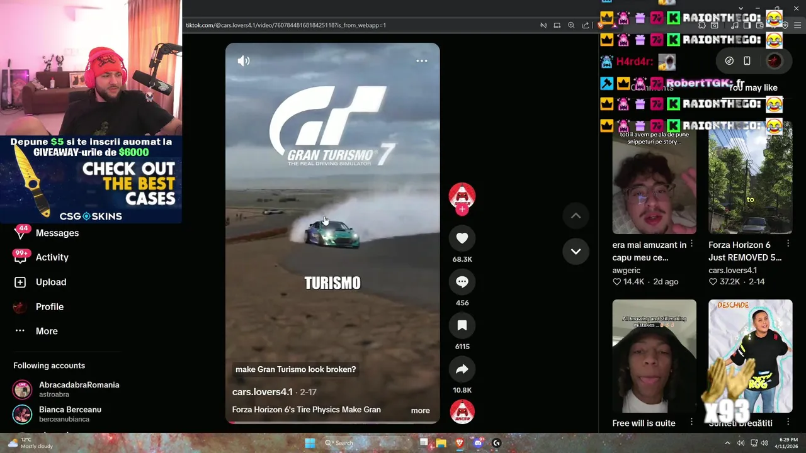This screenshot has width=806, height=453.
Task: Open Discord from the taskbar
Action: click(478, 443)
